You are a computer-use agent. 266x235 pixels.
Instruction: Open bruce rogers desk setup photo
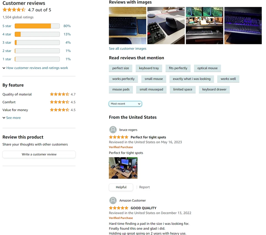click(123, 168)
